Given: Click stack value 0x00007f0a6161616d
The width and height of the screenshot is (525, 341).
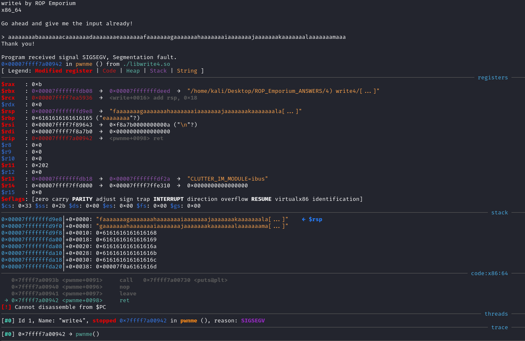Looking at the screenshot, I should point(126,267).
